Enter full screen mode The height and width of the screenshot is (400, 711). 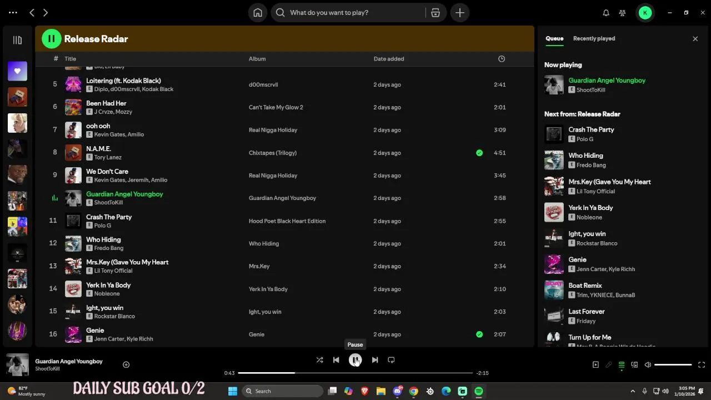702,365
